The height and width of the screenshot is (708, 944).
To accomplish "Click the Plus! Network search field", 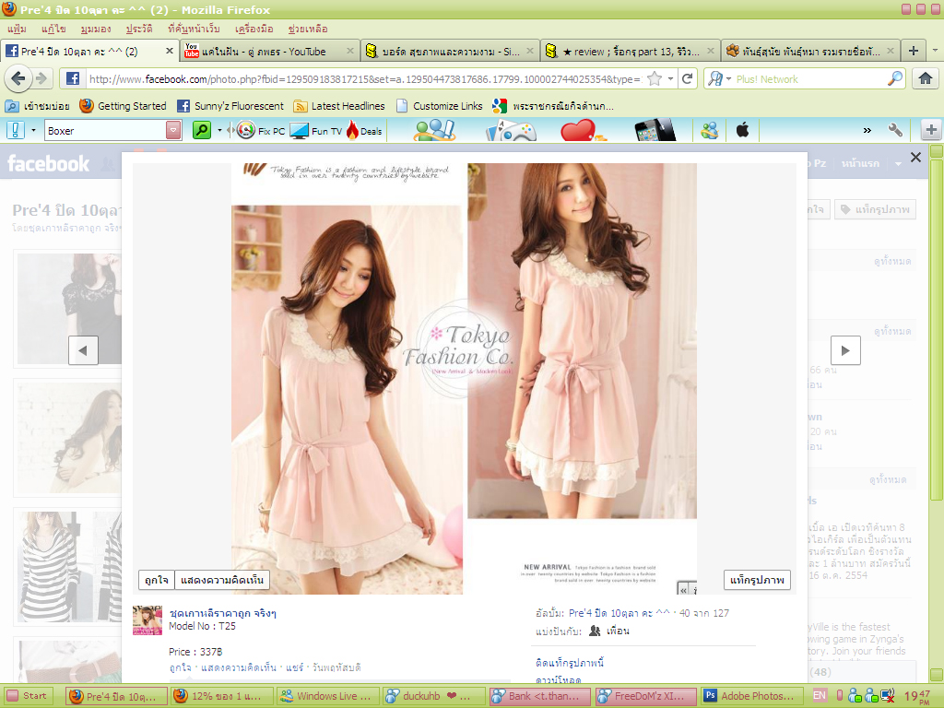I will (x=810, y=79).
